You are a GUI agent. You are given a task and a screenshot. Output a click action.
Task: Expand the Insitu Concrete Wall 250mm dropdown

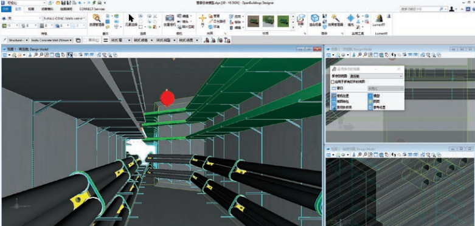(x=52, y=40)
